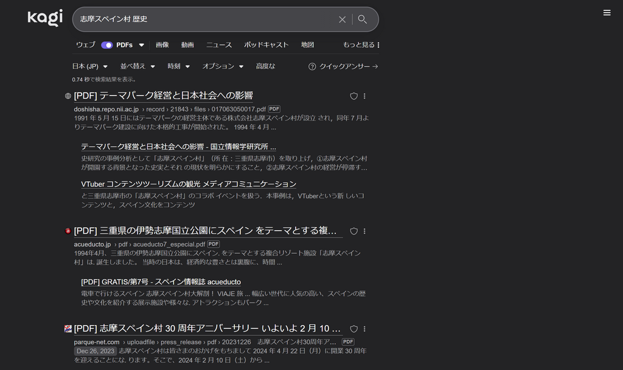Click the Kagi logo
The image size is (623, 370).
click(45, 18)
